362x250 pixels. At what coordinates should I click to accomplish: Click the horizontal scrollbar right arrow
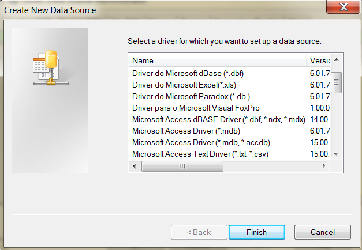pyautogui.click(x=324, y=166)
